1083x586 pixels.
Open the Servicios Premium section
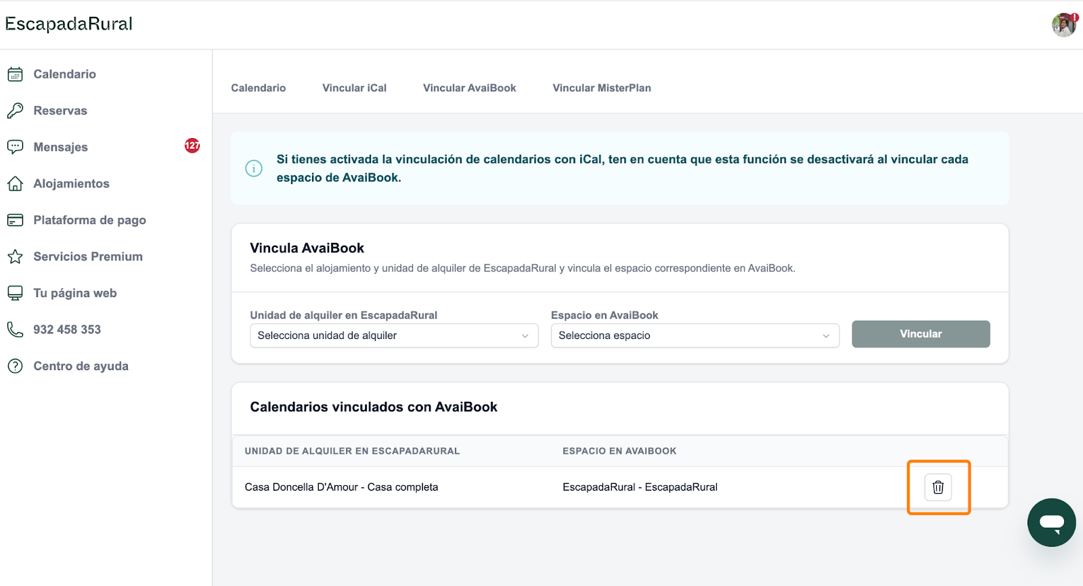pyautogui.click(x=88, y=256)
